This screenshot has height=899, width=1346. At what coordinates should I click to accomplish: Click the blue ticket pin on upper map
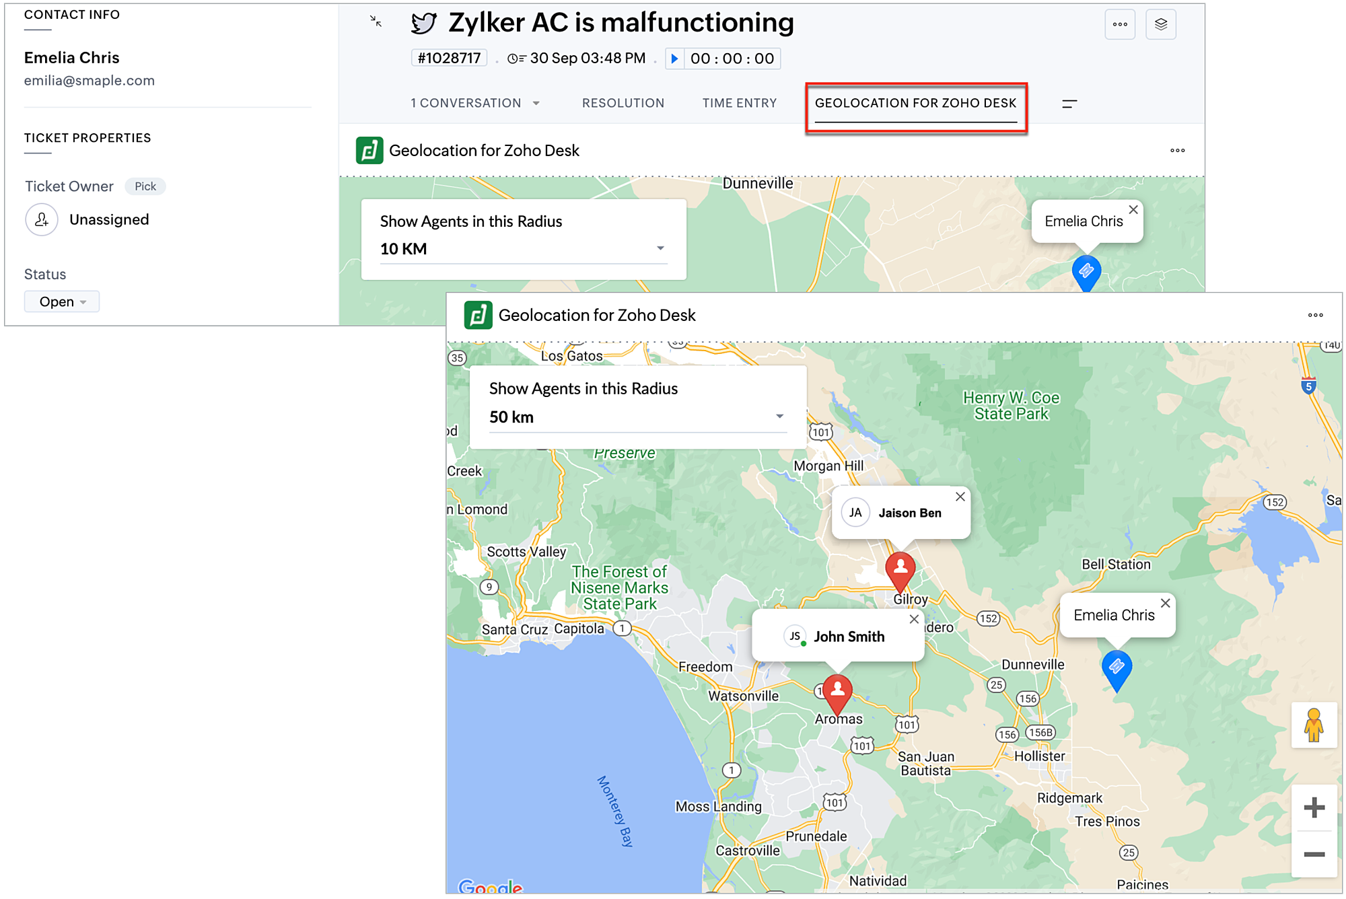(1086, 273)
